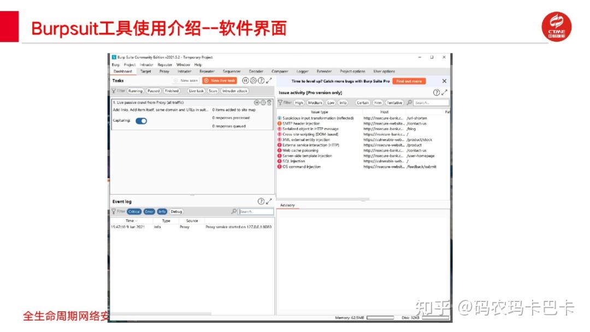The image size is (590, 332).
Task: Open help icon in Issue activity panel
Action: pyautogui.click(x=436, y=92)
